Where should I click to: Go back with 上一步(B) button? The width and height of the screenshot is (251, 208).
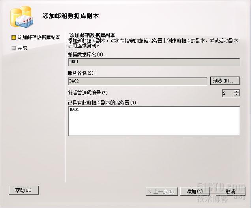click(x=162, y=191)
